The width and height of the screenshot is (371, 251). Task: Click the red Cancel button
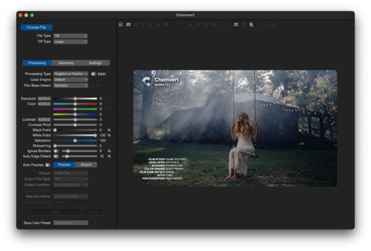coord(93,212)
